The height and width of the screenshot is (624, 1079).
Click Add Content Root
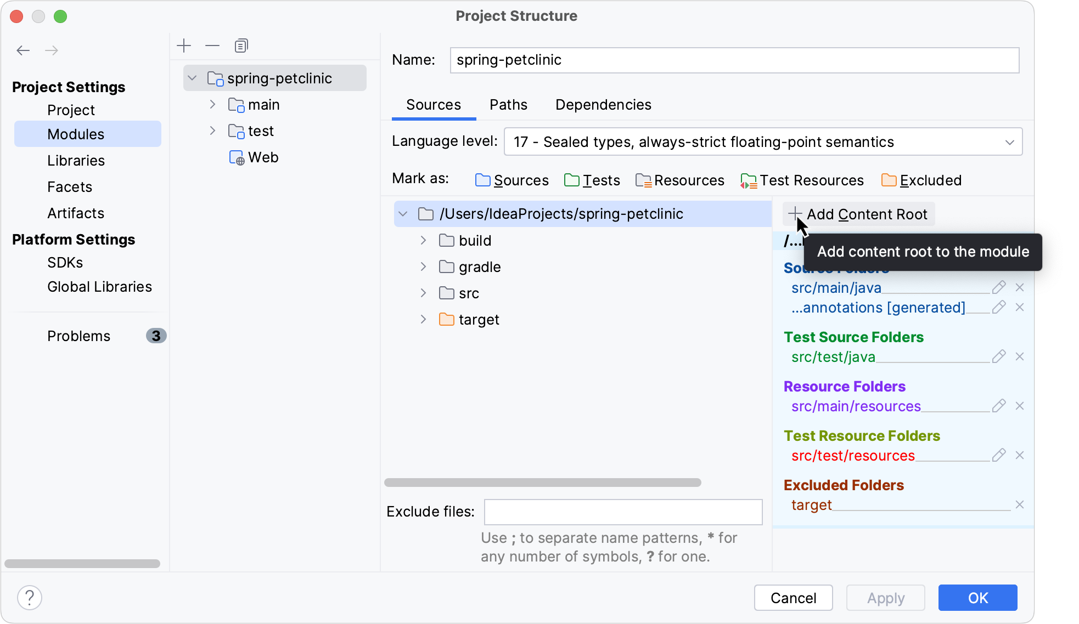[x=858, y=214]
